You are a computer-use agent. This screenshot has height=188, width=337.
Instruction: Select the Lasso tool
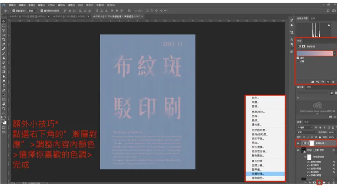click(4, 30)
